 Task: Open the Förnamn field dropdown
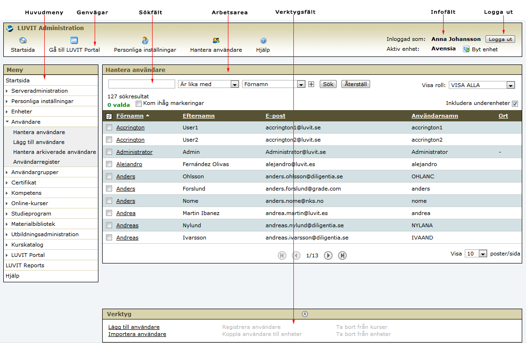[x=274, y=84]
